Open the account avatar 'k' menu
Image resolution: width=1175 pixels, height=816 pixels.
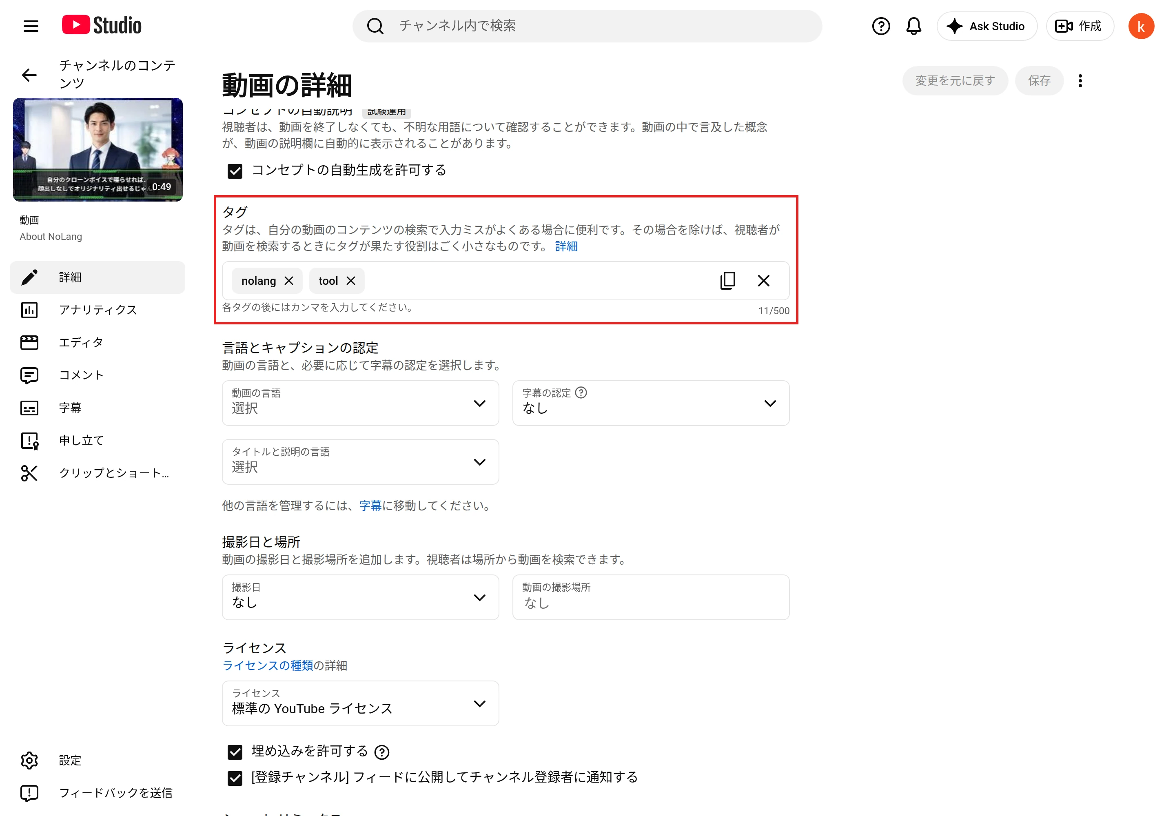(x=1141, y=26)
